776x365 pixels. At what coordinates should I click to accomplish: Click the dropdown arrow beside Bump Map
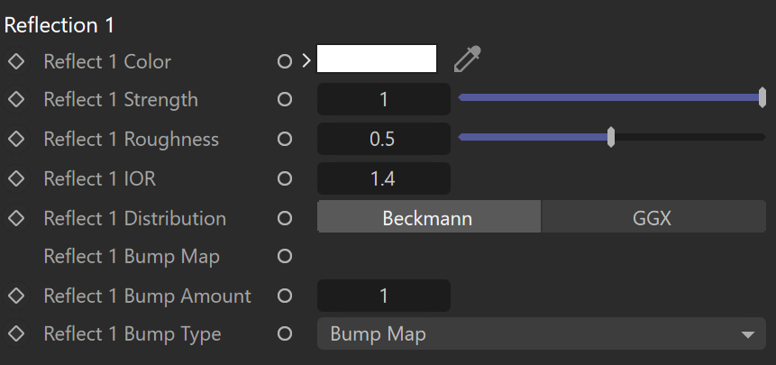[748, 335]
